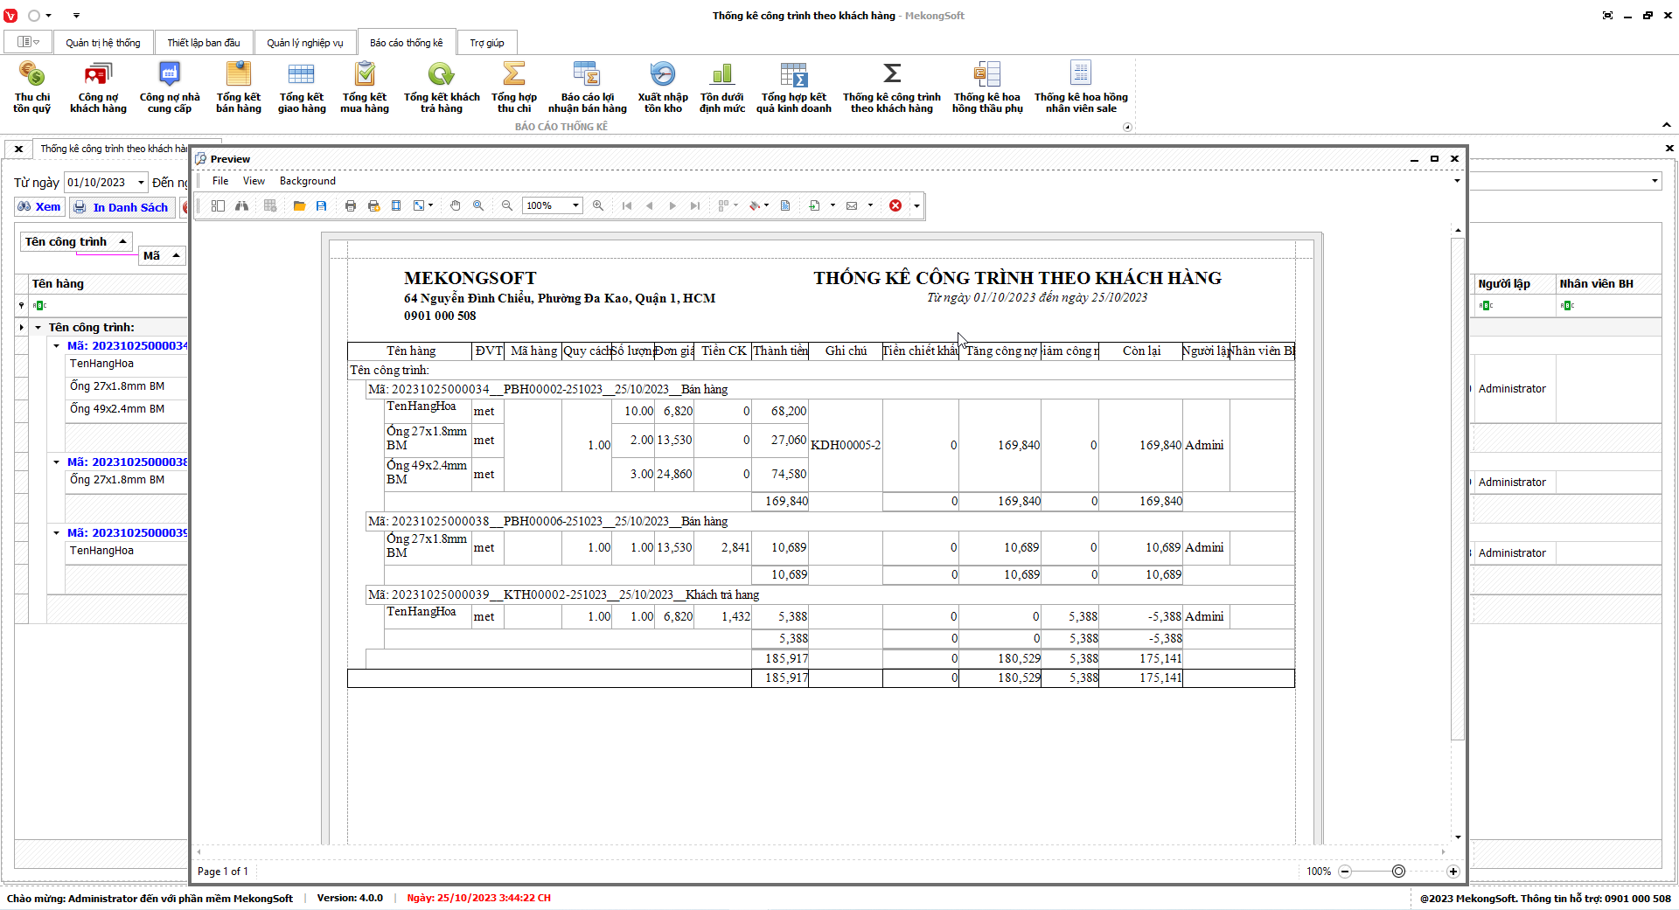Toggle the Hand tool in Preview toolbar
The width and height of the screenshot is (1679, 910).
(x=455, y=205)
